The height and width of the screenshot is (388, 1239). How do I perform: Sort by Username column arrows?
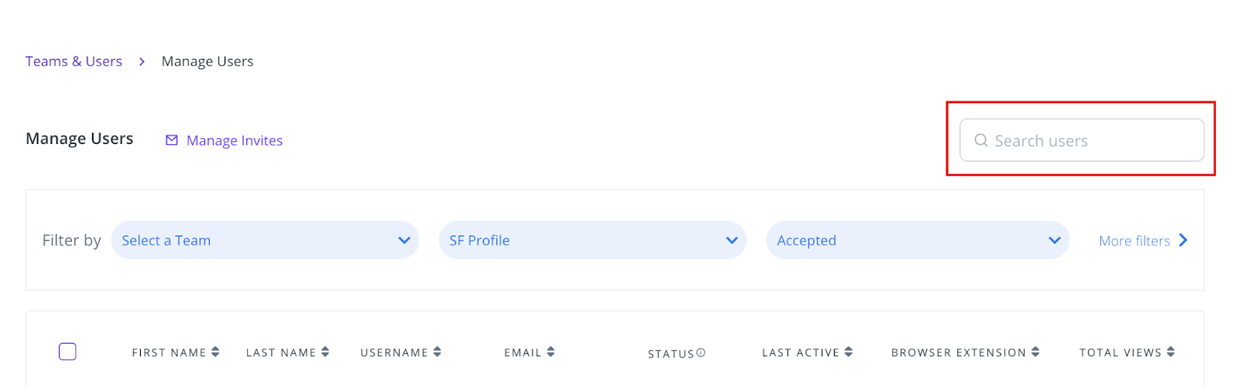click(438, 352)
